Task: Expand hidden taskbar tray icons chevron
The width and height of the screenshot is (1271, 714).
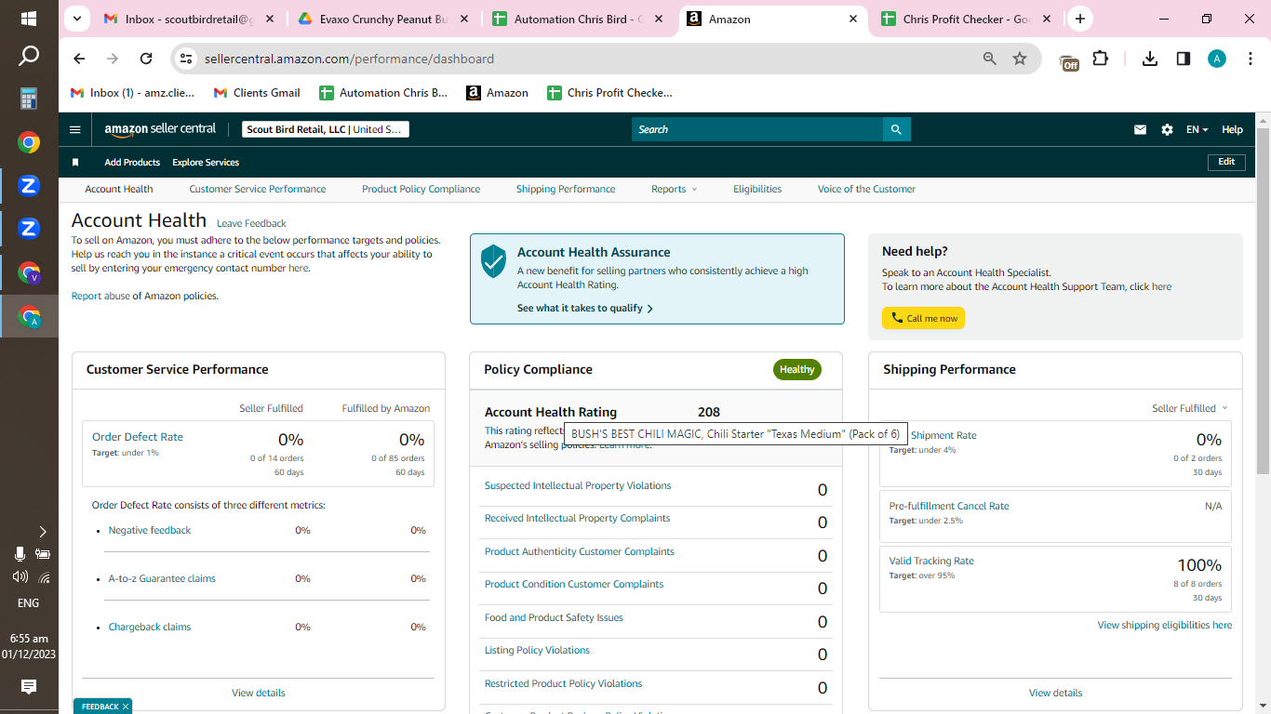Action: pyautogui.click(x=42, y=532)
